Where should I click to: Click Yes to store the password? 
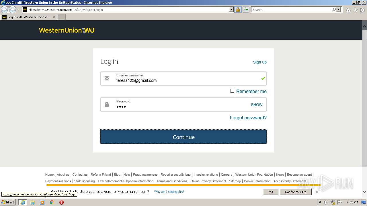271,192
